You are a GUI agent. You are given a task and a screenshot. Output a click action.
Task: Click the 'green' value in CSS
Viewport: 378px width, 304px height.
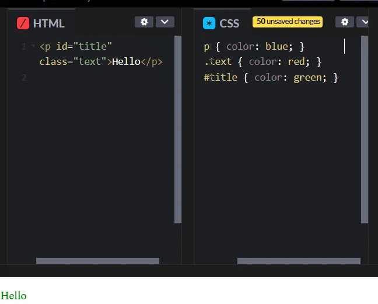point(308,78)
